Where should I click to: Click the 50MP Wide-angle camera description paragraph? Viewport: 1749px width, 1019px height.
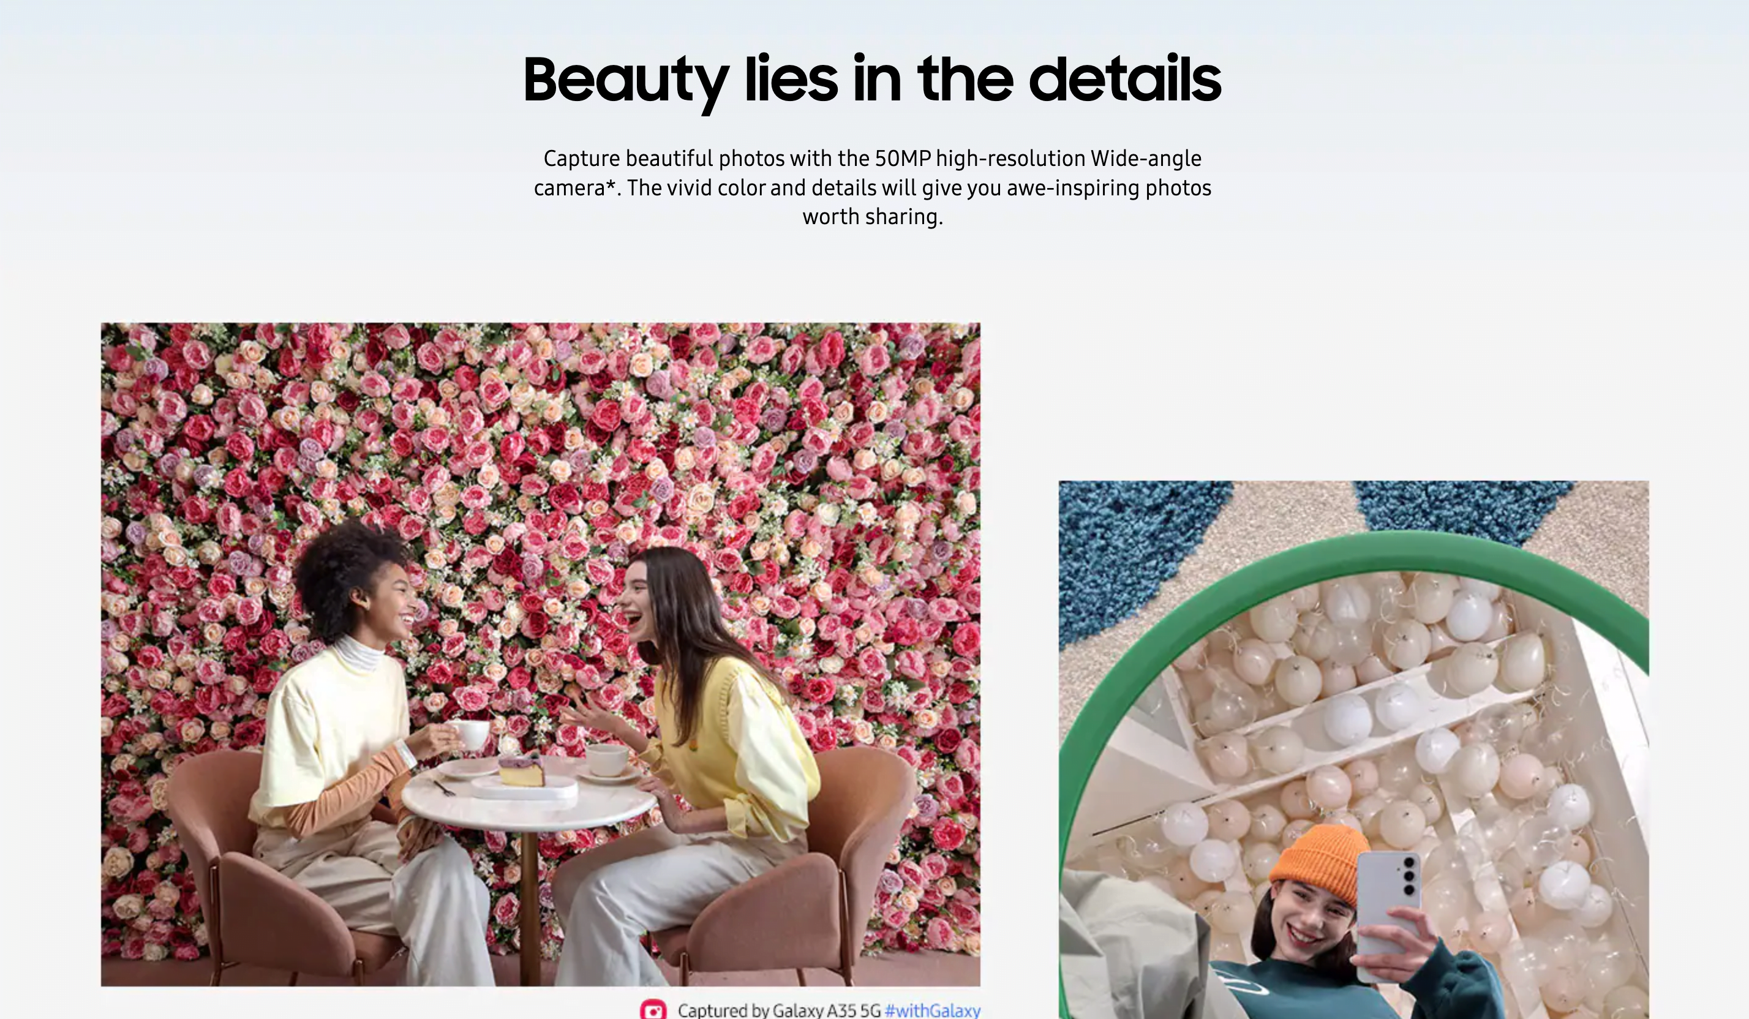coord(873,187)
